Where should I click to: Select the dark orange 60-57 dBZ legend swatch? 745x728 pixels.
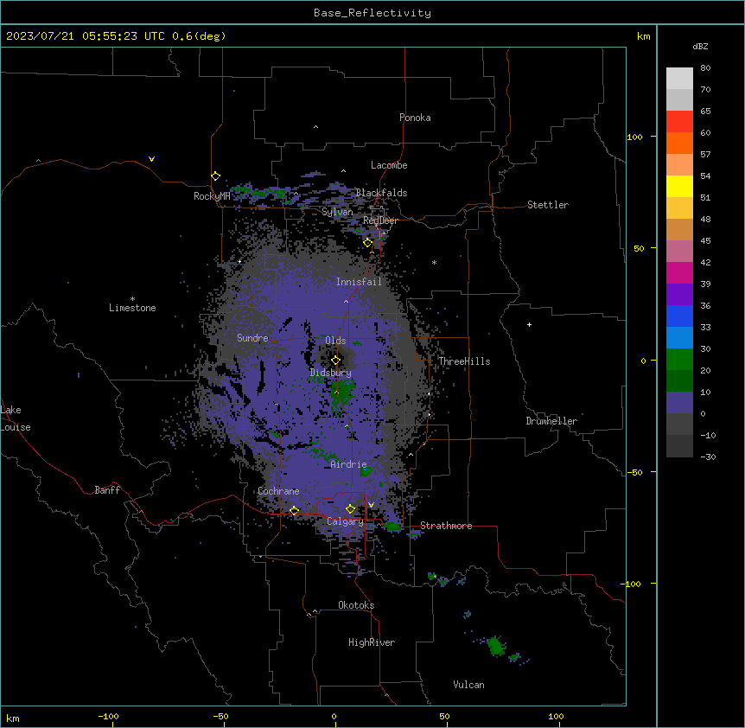679,143
